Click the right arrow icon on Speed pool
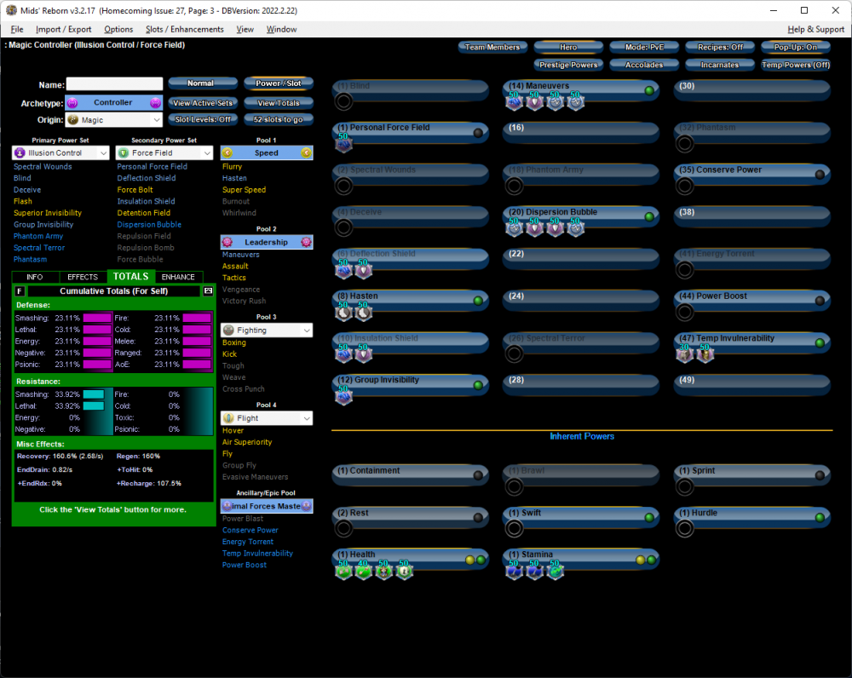Image resolution: width=852 pixels, height=678 pixels. [x=306, y=153]
